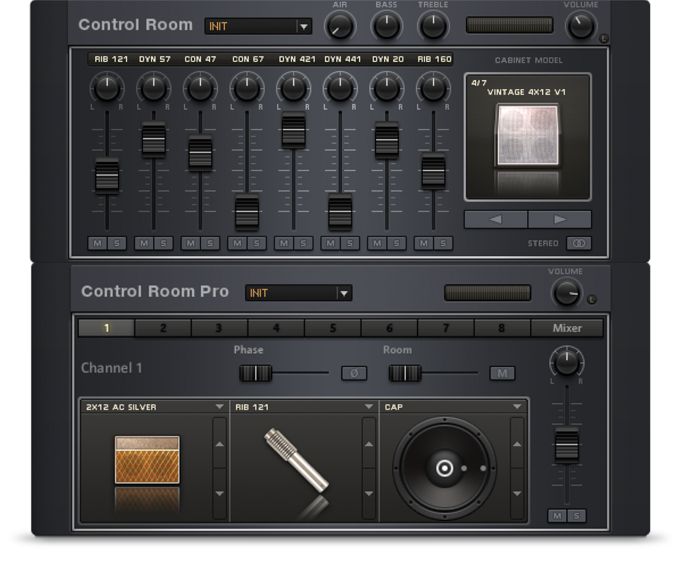Solo Channel 1 in Control Room Pro
The height and width of the screenshot is (562, 682).
pos(576,516)
